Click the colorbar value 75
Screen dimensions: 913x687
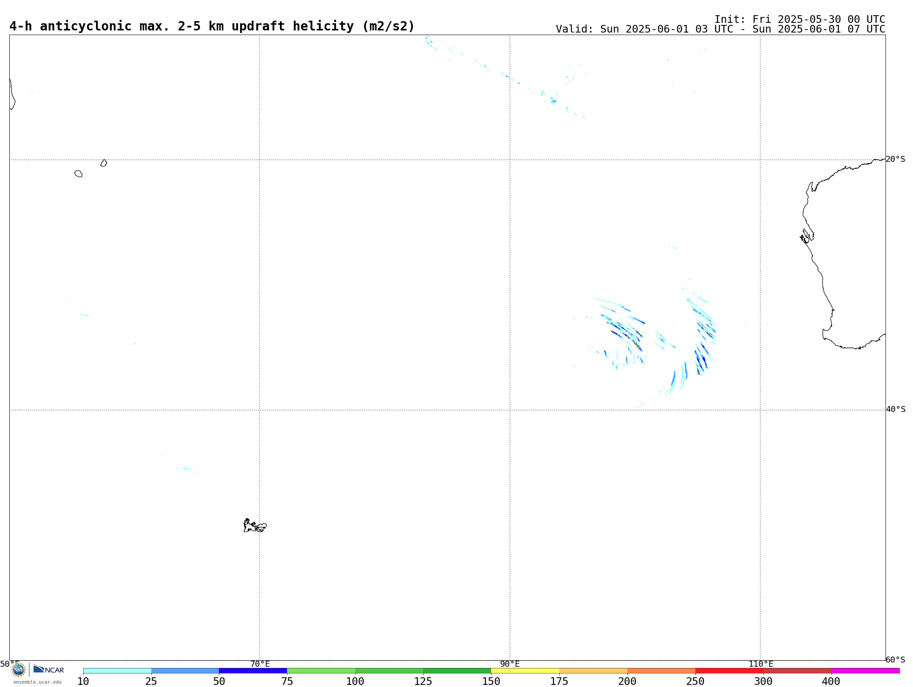click(x=287, y=682)
